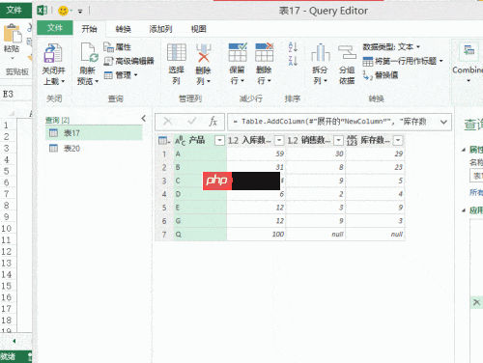Screen dimensions: 483x363
Task: Click the Choose Columns (选择列) icon
Action: point(177,52)
